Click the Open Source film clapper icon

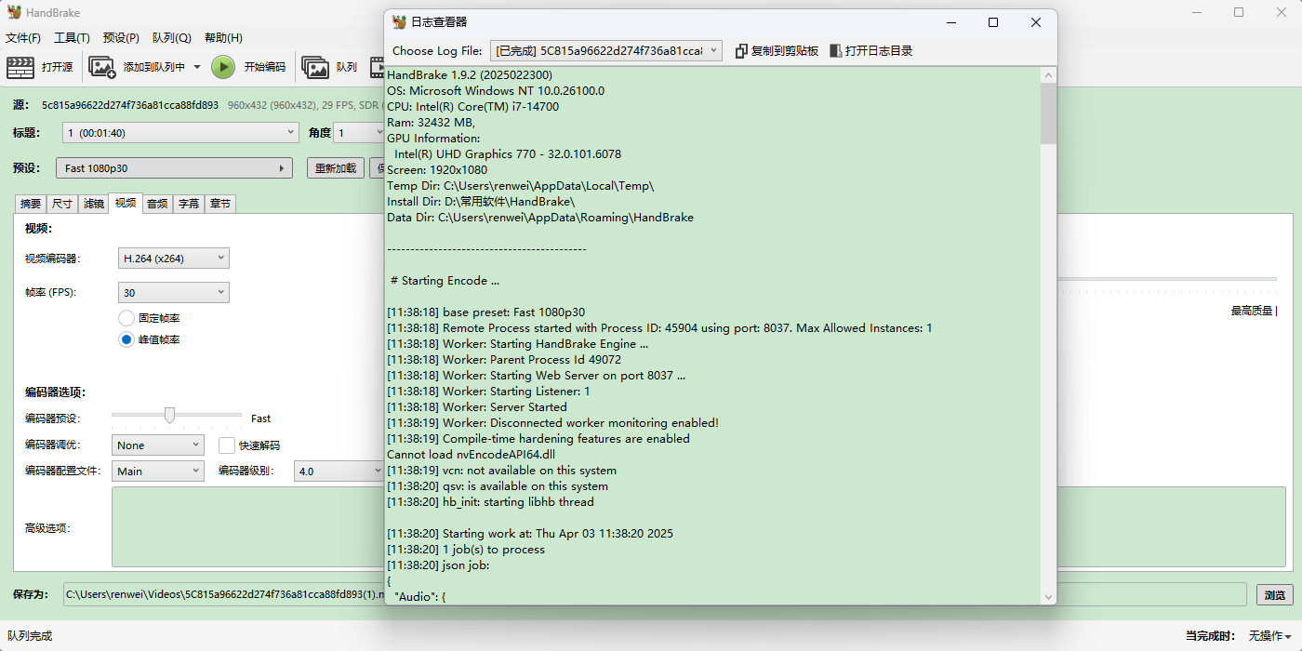[20, 67]
